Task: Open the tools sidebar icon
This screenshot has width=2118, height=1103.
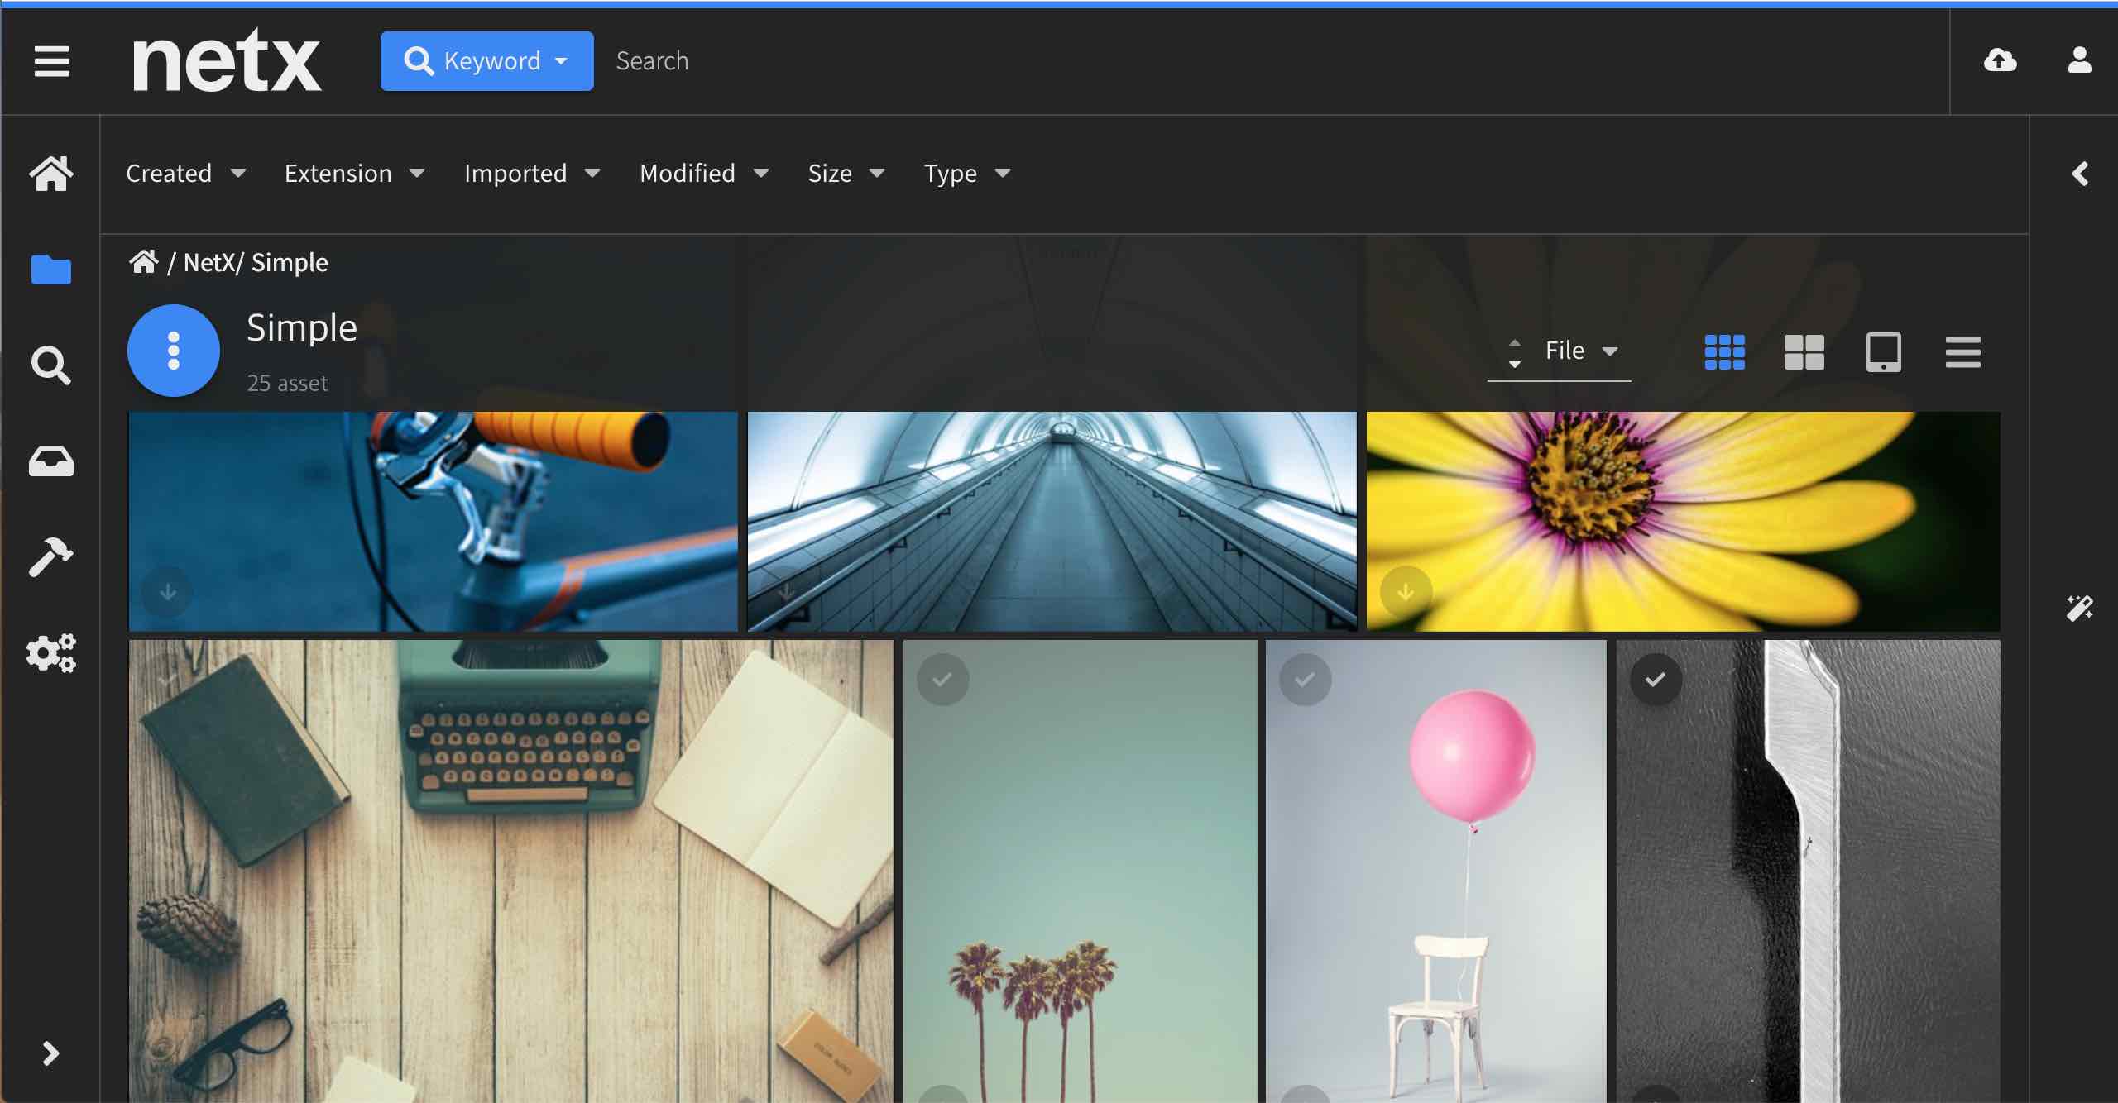Action: click(x=51, y=556)
